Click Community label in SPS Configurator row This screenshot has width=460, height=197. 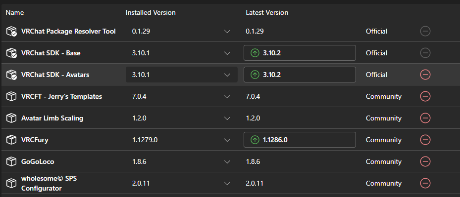384,183
